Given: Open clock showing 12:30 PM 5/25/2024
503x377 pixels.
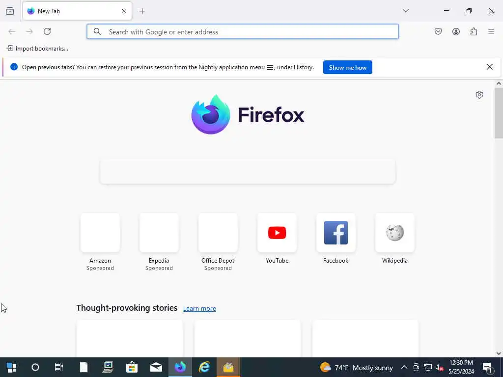Looking at the screenshot, I should [461, 367].
